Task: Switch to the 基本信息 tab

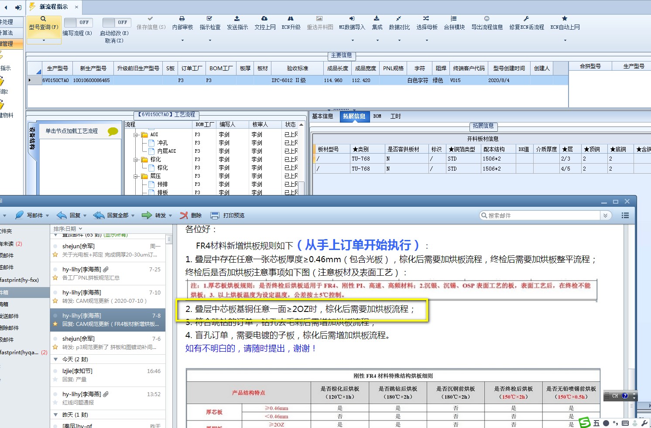Action: pyautogui.click(x=322, y=116)
